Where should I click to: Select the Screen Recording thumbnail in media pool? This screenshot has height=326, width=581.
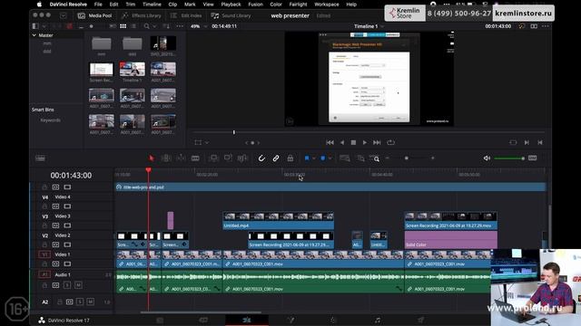101,69
